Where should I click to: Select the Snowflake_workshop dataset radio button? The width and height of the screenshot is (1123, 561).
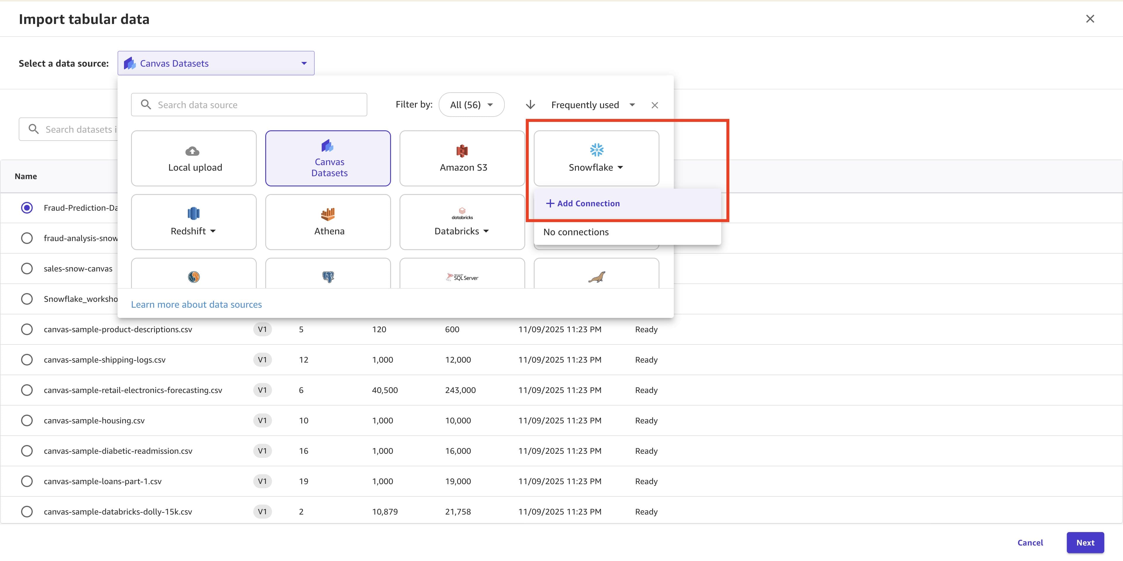click(x=27, y=299)
